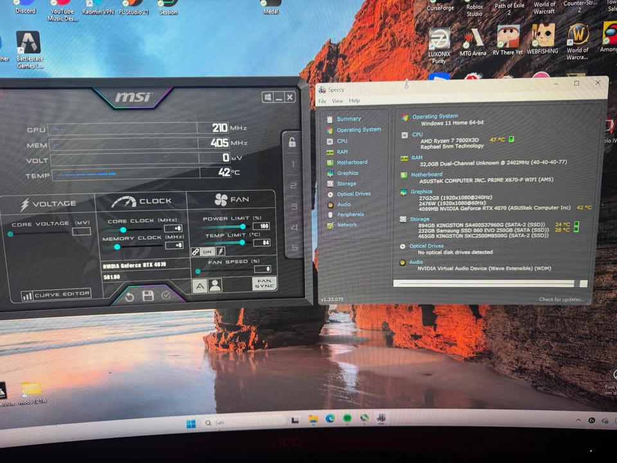
Task: Click the Core Voltage value field
Action: coord(82,231)
